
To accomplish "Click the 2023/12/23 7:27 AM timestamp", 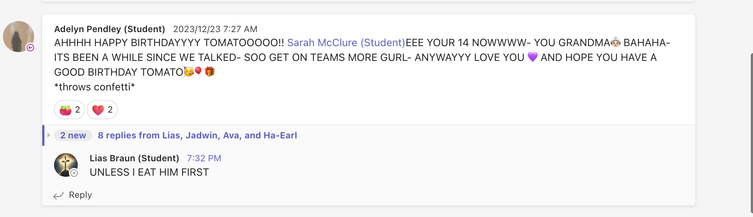I will pos(215,29).
